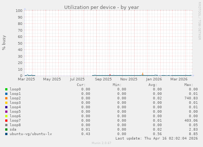Click the orange spike near Dec 2025
The width and height of the screenshot is (203, 147).
[x=143, y=74]
